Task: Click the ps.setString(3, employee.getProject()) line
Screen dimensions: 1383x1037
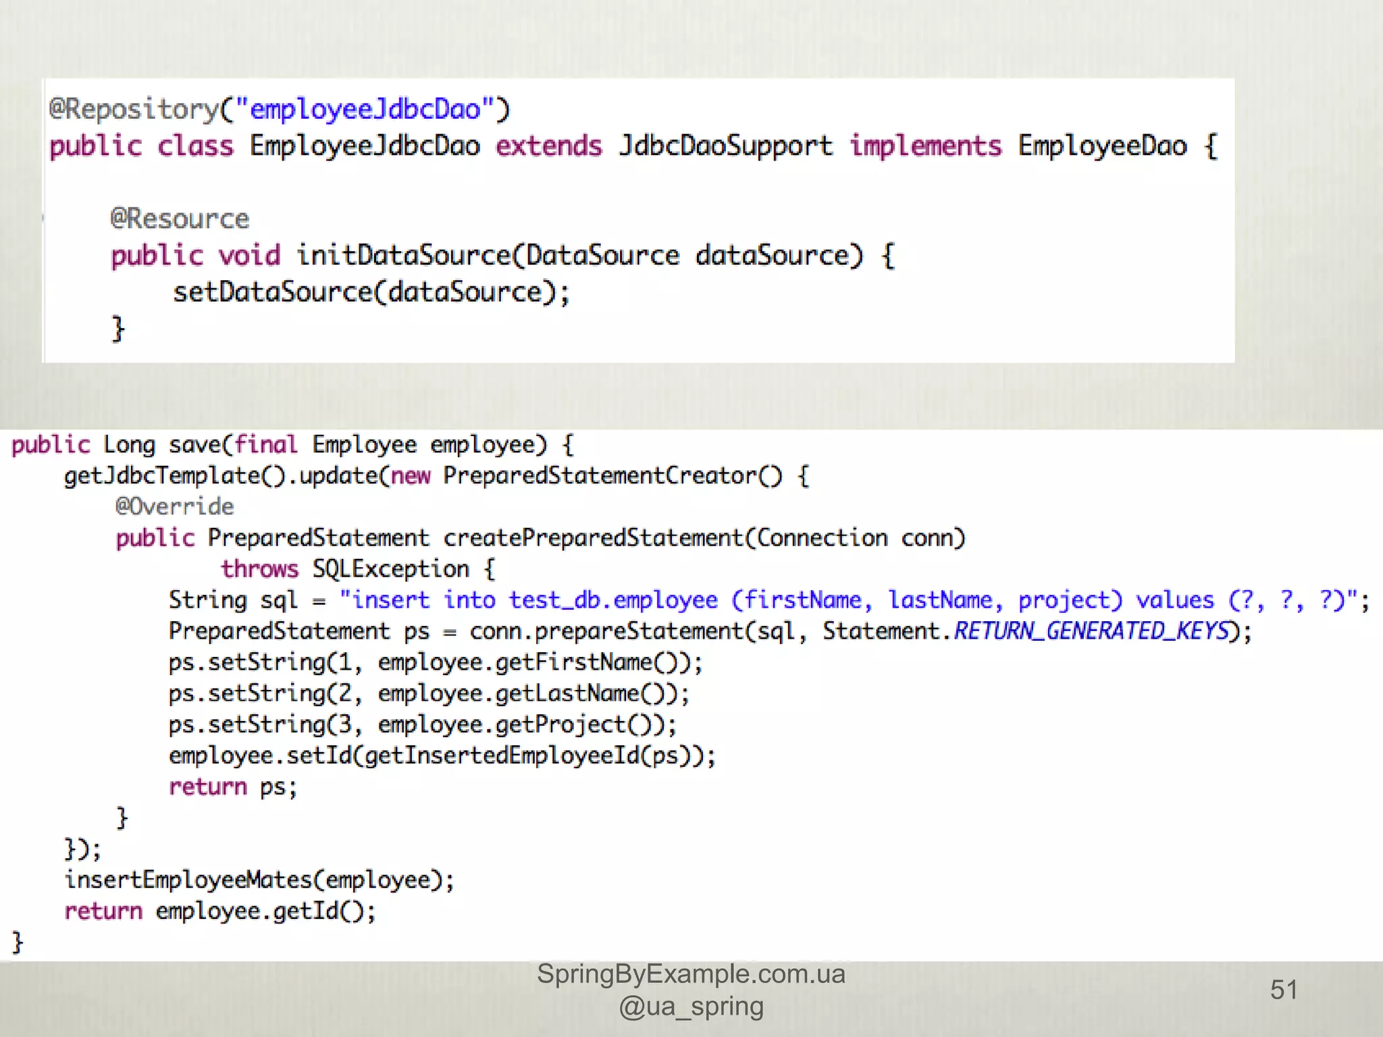Action: (423, 724)
